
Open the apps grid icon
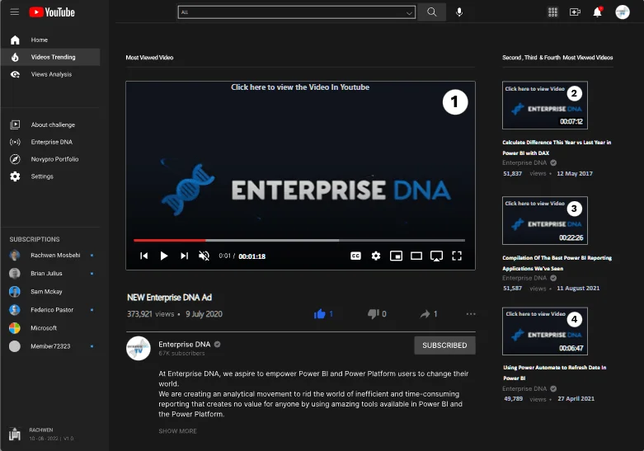coord(552,12)
